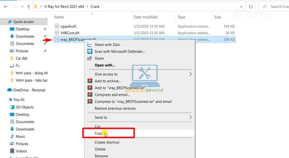Click the This PC computer icon
289x158 pixels.
[10, 100]
